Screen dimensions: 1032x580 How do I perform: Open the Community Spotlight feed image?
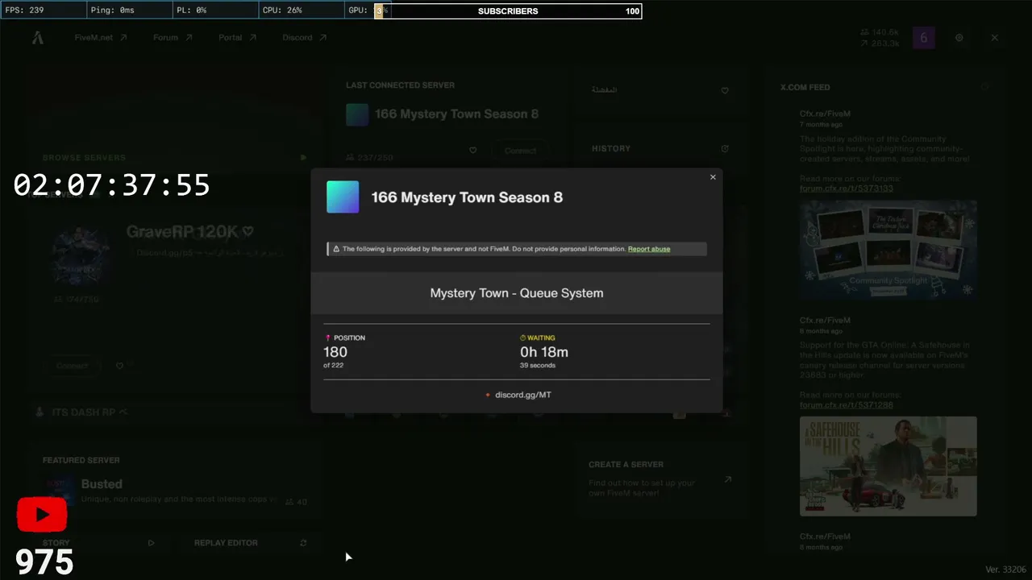(888, 250)
